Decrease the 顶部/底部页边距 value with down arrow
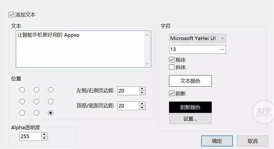The width and height of the screenshot is (274, 149). 142,108
